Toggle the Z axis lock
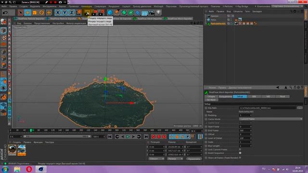Viewport: 308px width, 173px height. (x=72, y=13)
